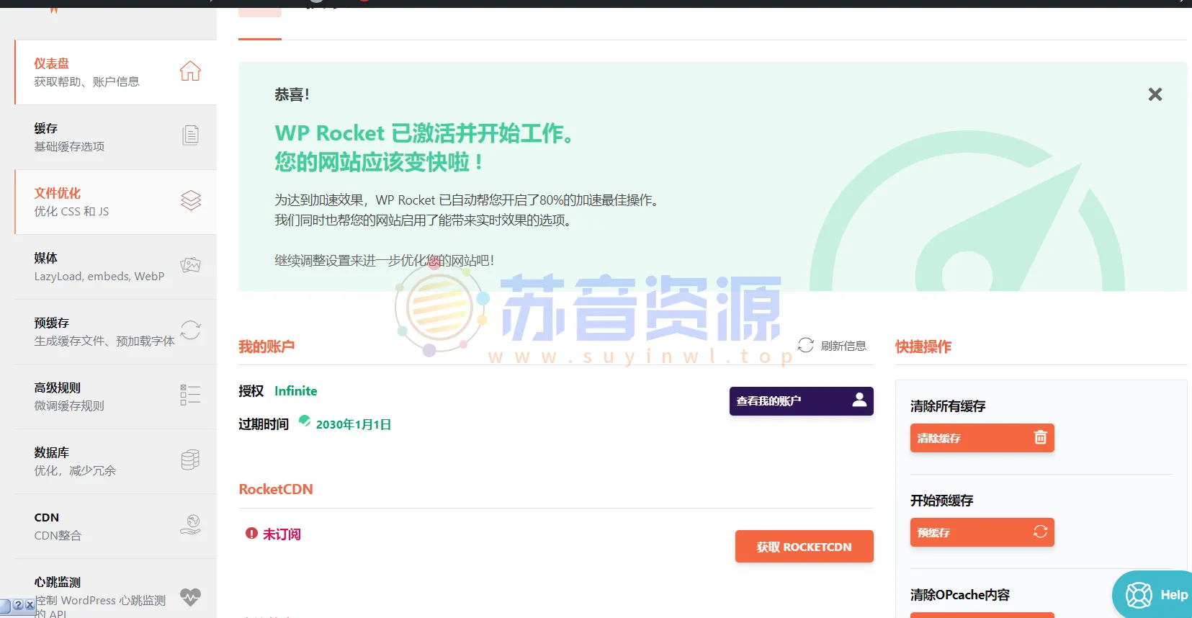Click the 获取 ROCKETCDN button
Screen dimensions: 1192x618
click(805, 547)
